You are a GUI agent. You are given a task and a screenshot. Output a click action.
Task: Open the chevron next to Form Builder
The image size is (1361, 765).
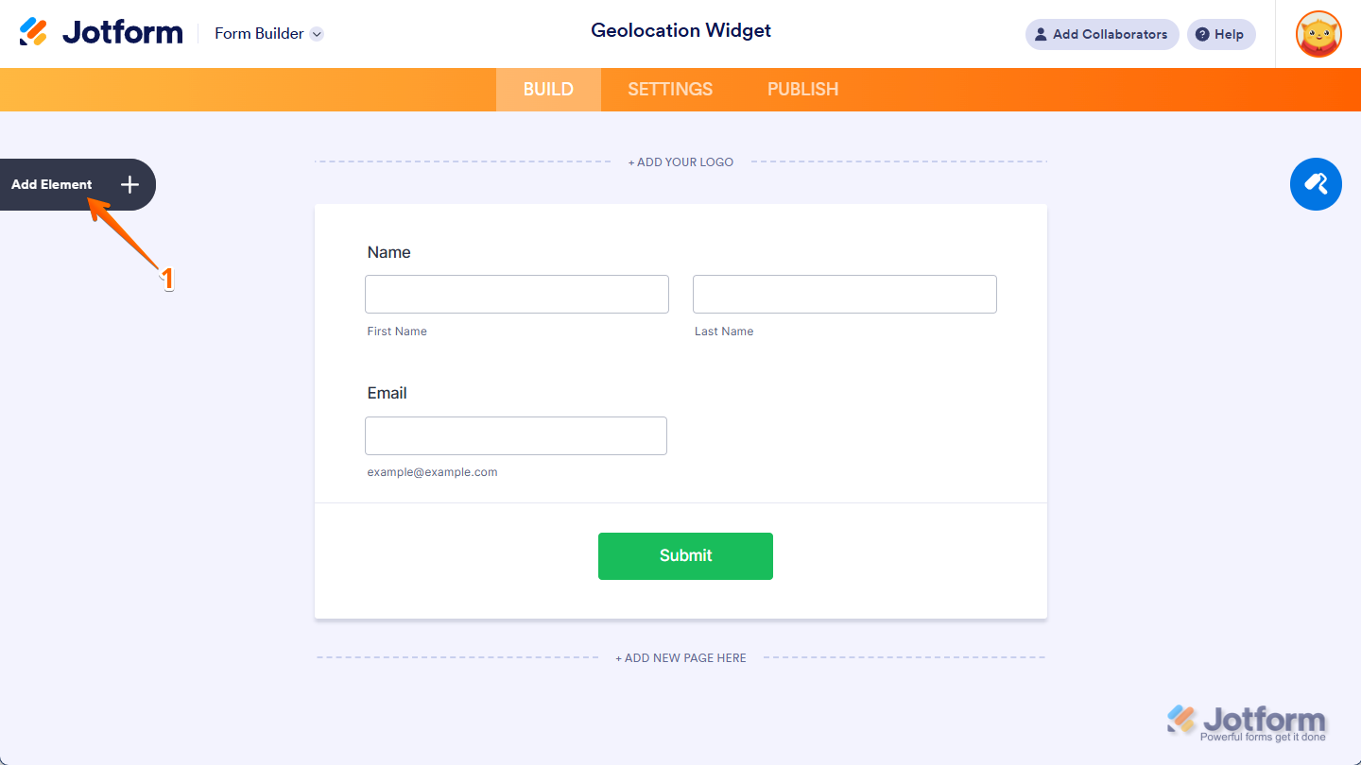[317, 33]
